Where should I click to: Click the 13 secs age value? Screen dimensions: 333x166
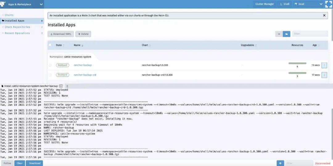click(316, 65)
